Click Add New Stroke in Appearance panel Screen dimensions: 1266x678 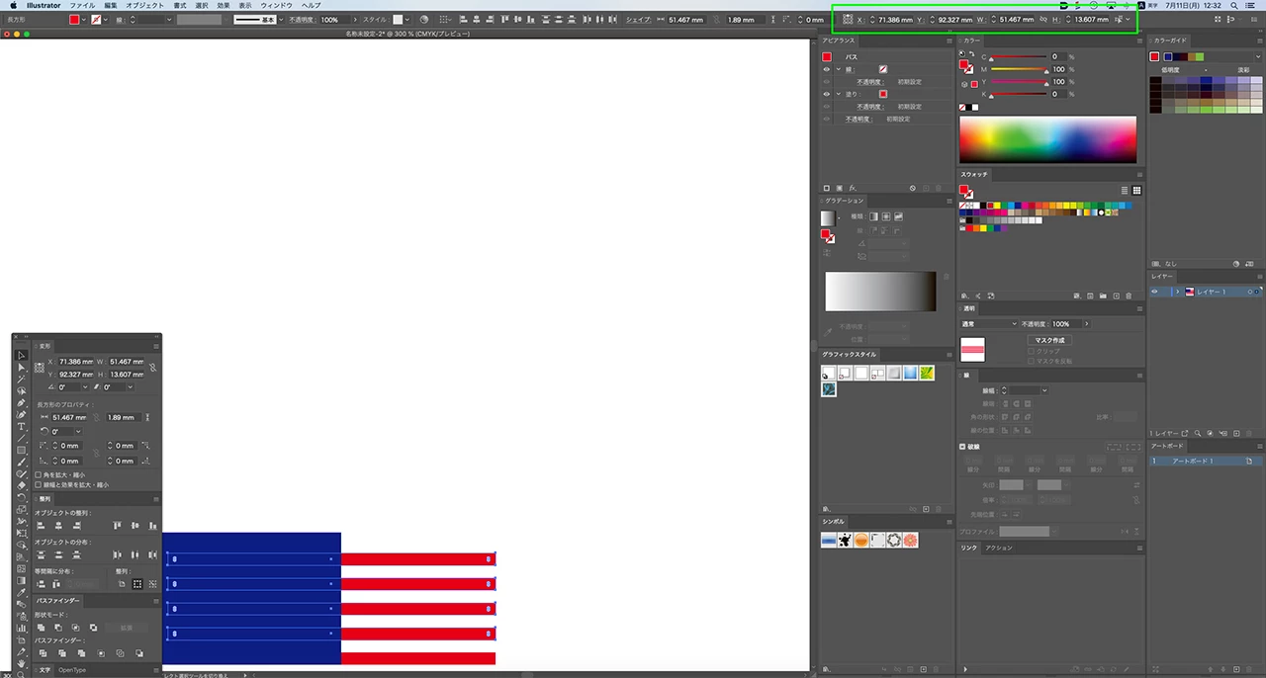point(827,188)
